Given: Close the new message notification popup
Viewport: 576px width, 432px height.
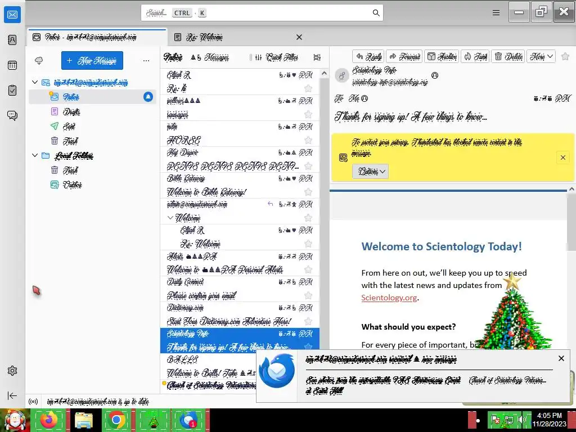Looking at the screenshot, I should 561,358.
